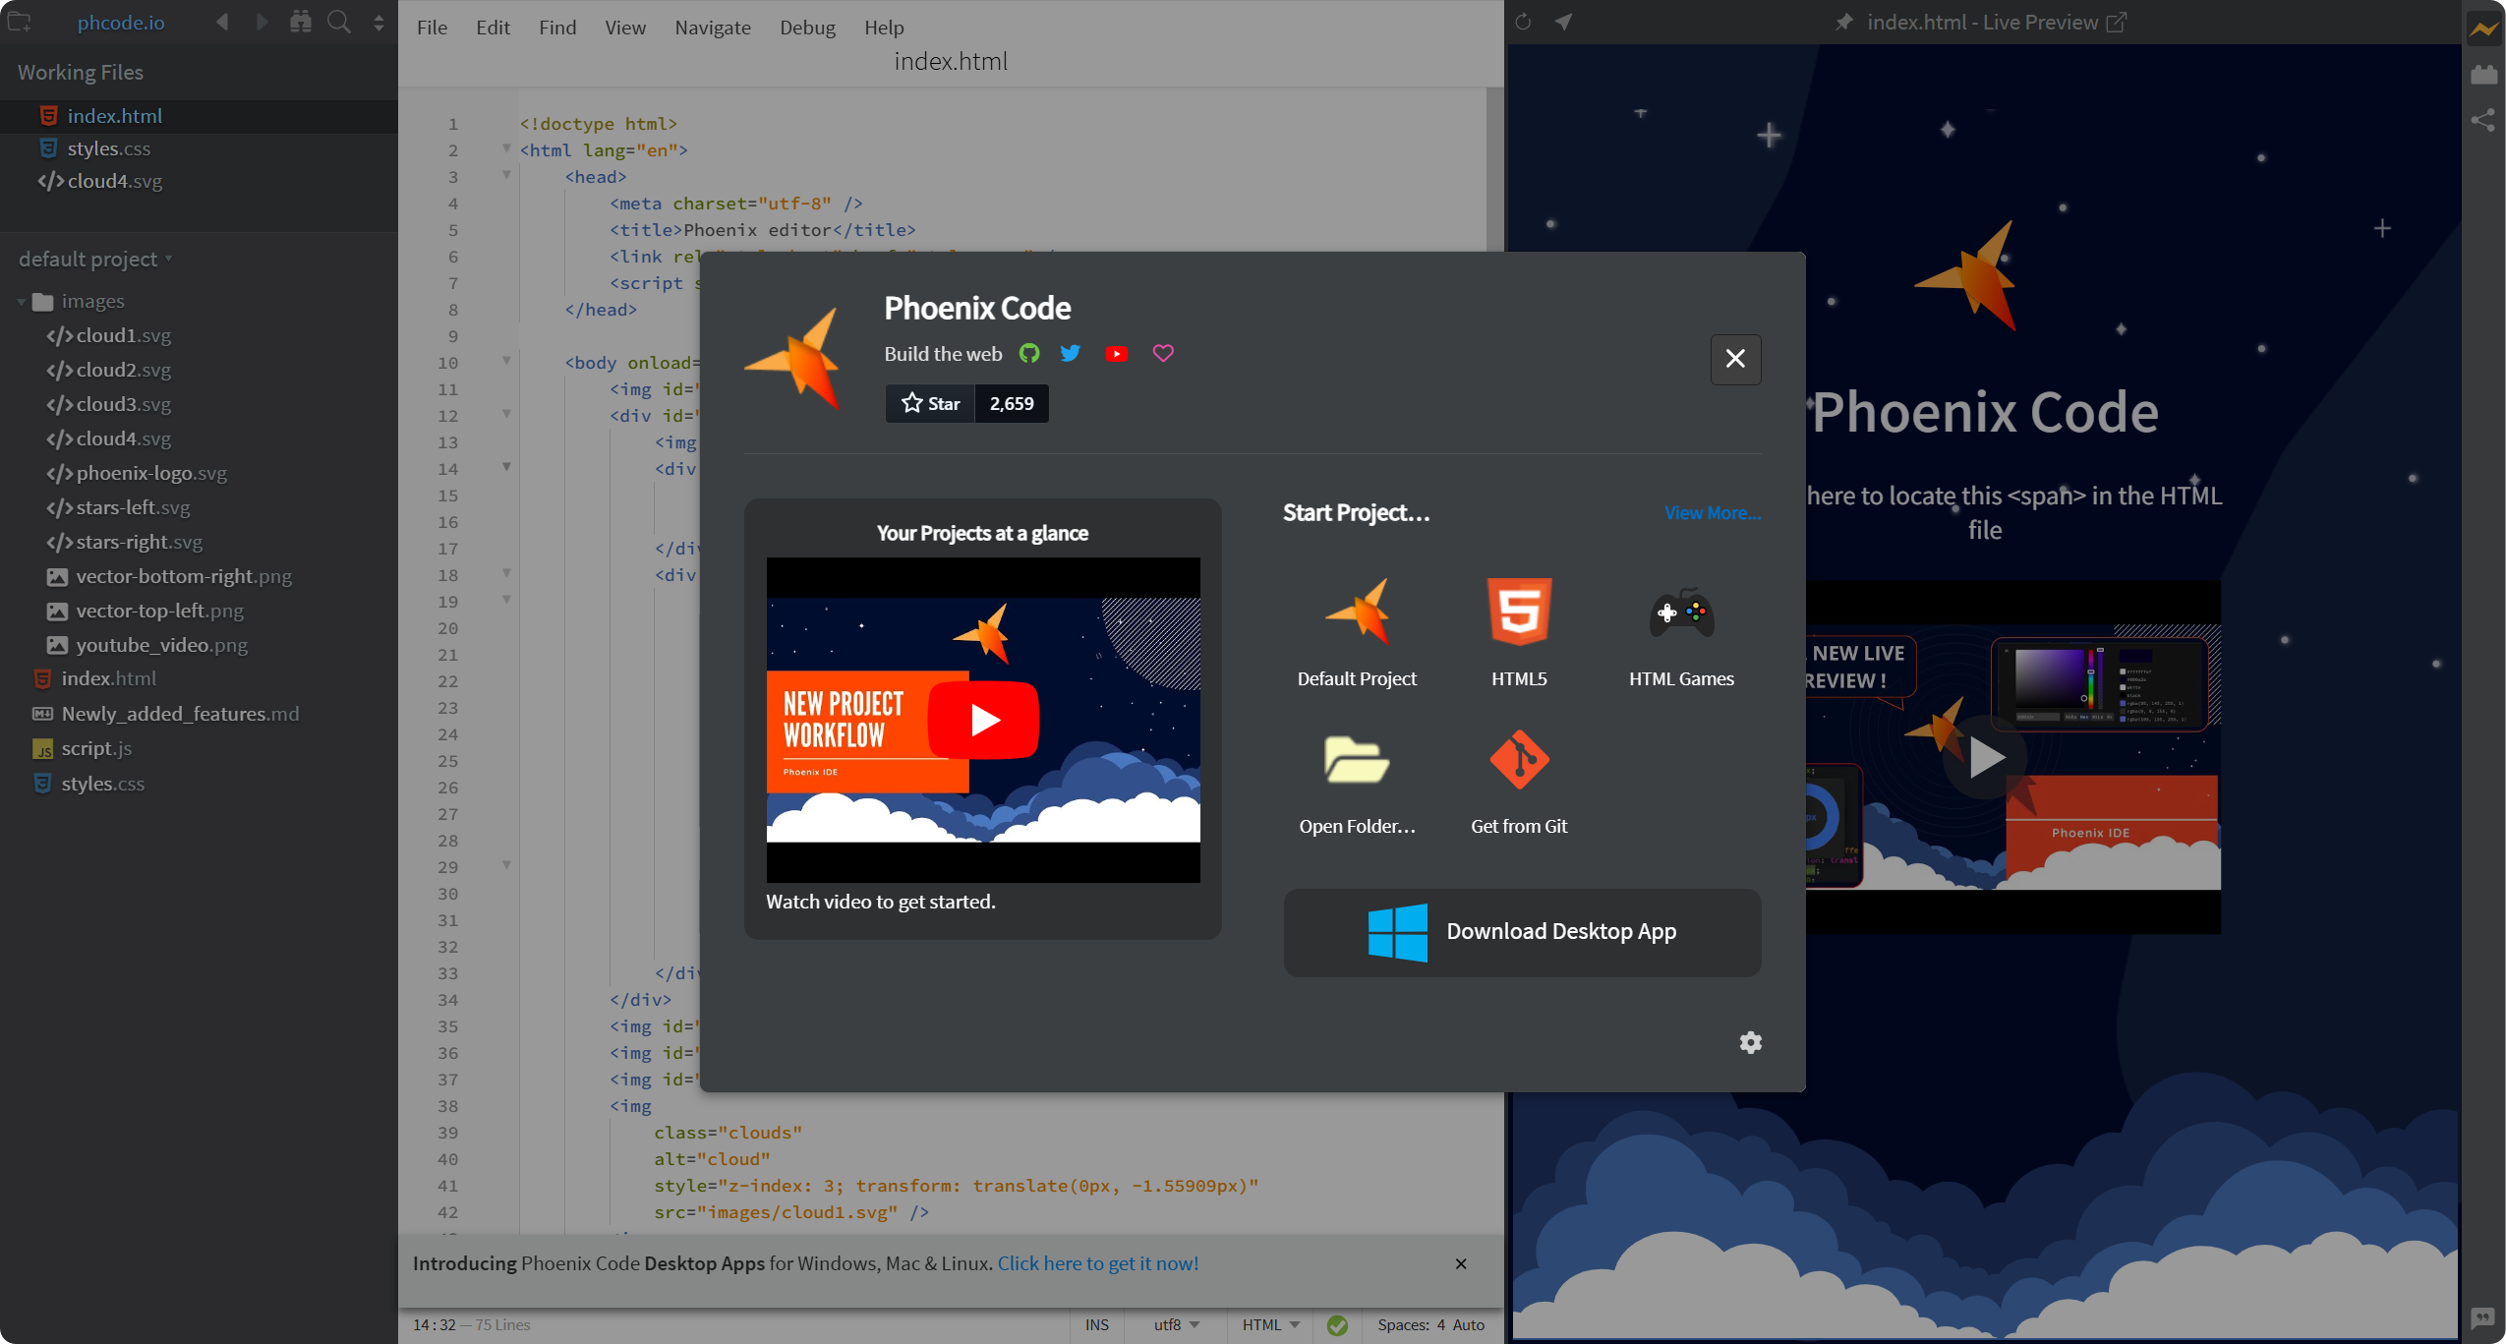Select the Get from Git icon
Screen dimensions: 2506x1344
[x=1519, y=759]
